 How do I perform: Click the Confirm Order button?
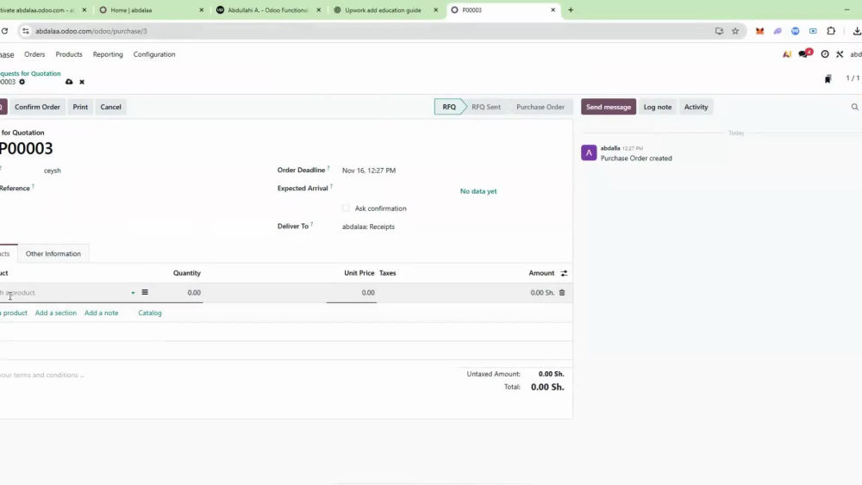point(37,107)
